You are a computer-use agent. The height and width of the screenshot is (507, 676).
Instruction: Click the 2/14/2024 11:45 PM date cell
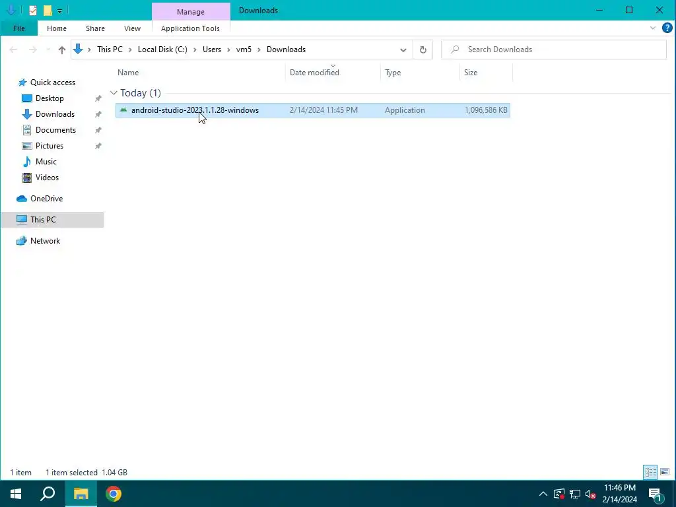point(323,110)
